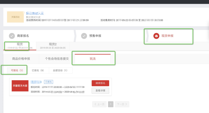The height and width of the screenshot is (113, 209).
Task: Click the 天猫官方大促 red activity image
Action: pos(20,86)
